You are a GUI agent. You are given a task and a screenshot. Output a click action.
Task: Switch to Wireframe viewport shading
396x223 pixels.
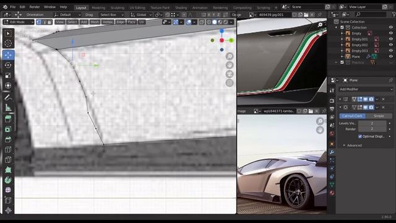pyautogui.click(x=209, y=22)
